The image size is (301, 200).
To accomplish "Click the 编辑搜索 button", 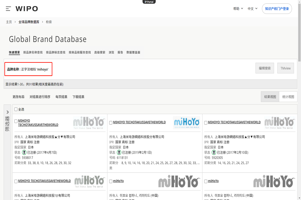I will (265, 68).
